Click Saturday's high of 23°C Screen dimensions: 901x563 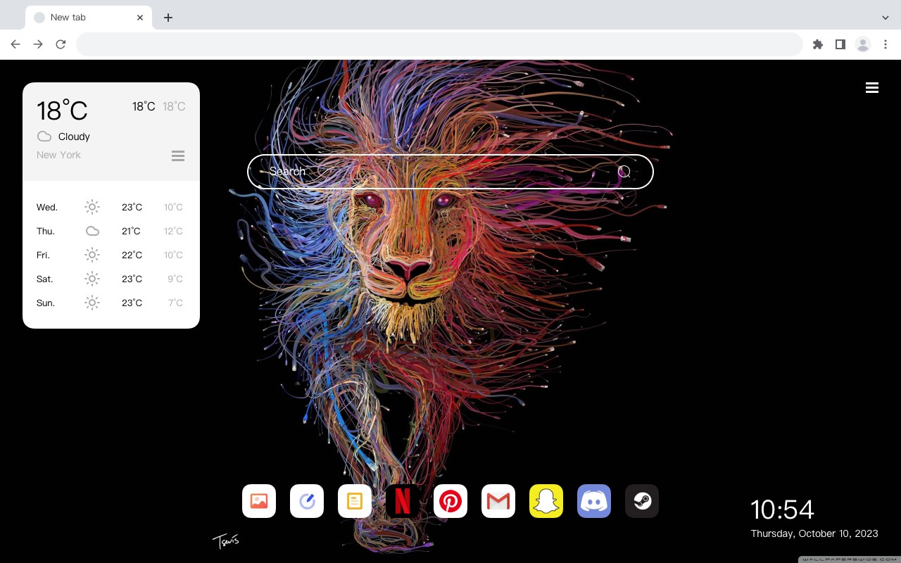132,279
